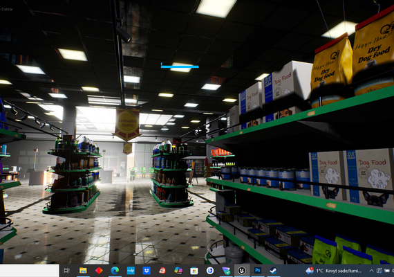Open the Dropbox taskbar icon
This screenshot has width=394, height=277.
(x=147, y=271)
